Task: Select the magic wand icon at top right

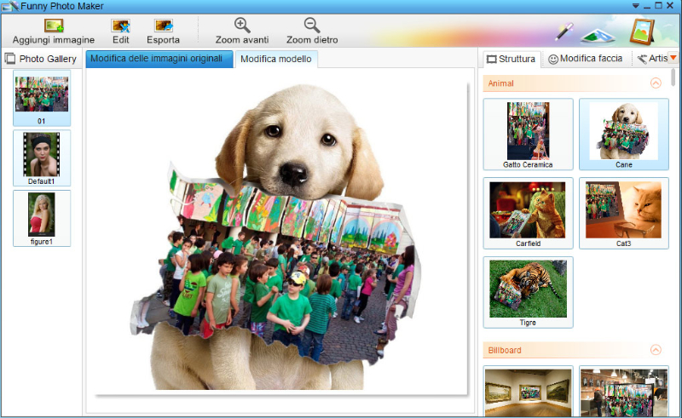Action: pos(564,31)
